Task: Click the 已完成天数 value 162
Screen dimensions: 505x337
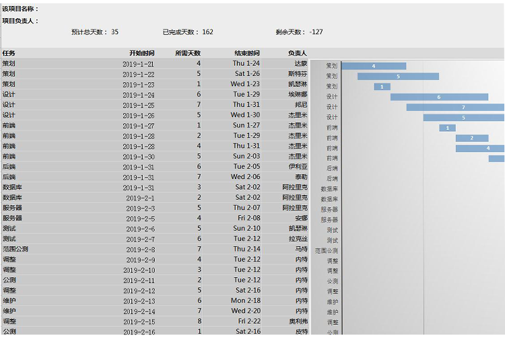Action: tap(207, 32)
